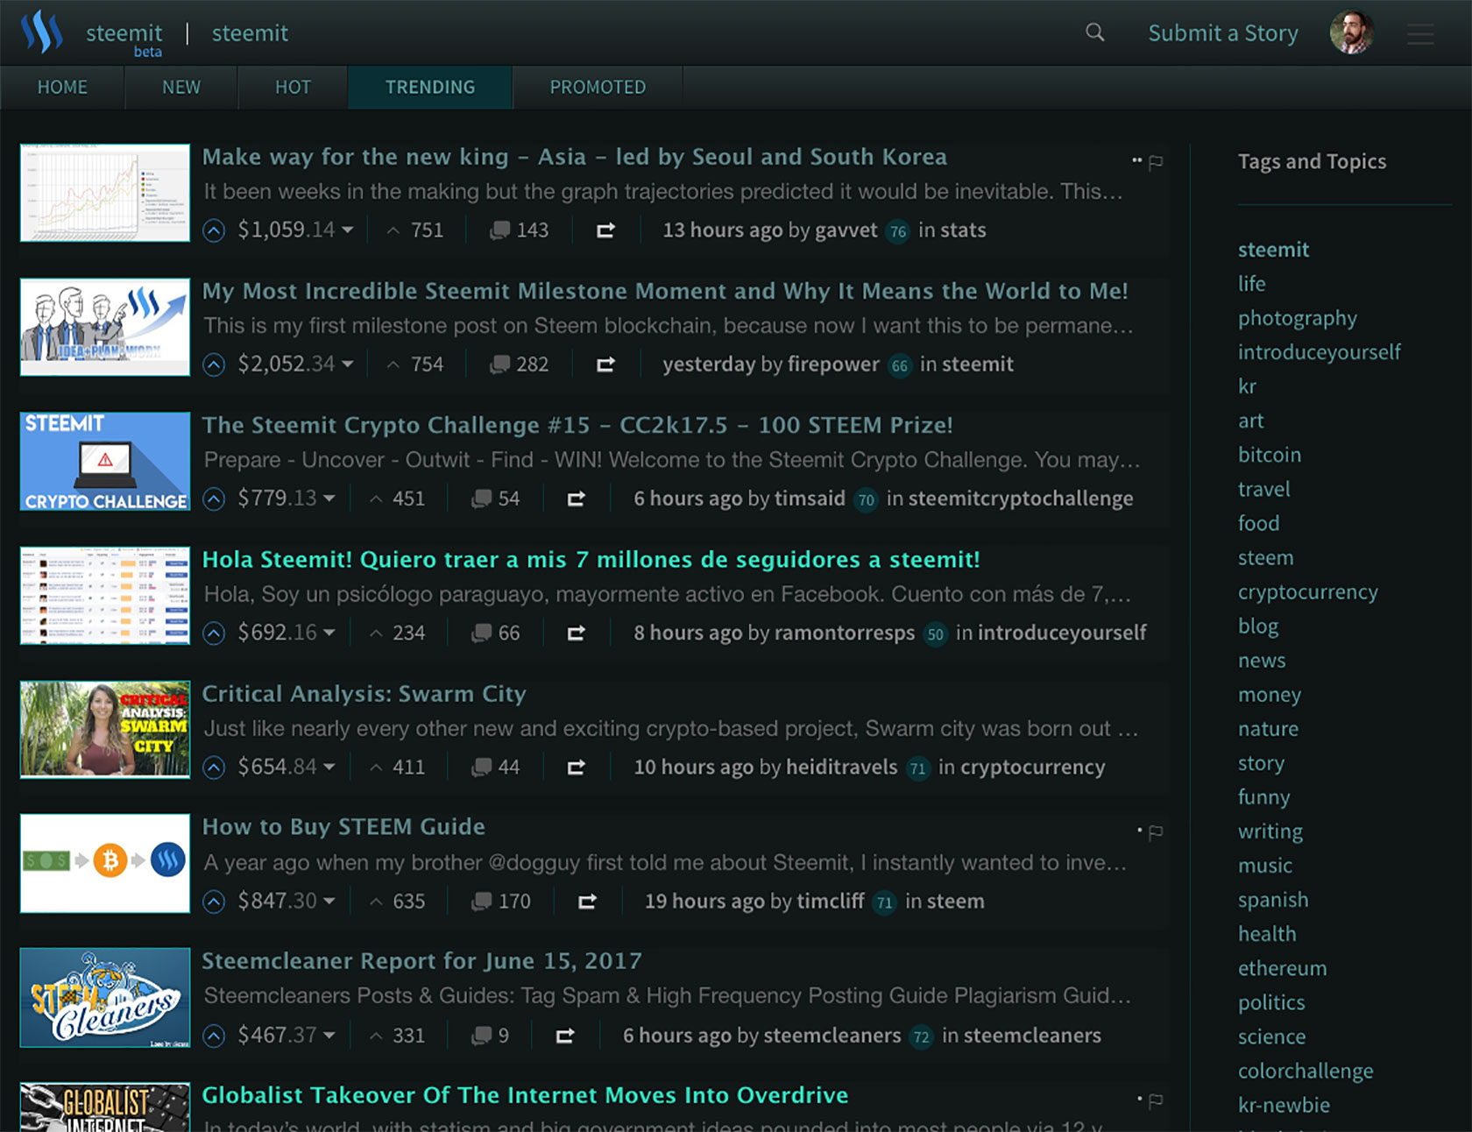
Task: Open thumbnail of Steemit Crypto Challenge post
Action: 105,461
